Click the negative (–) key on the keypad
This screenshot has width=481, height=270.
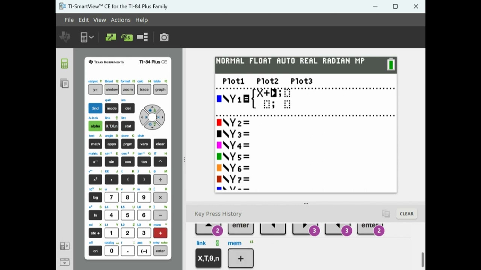[x=144, y=251]
